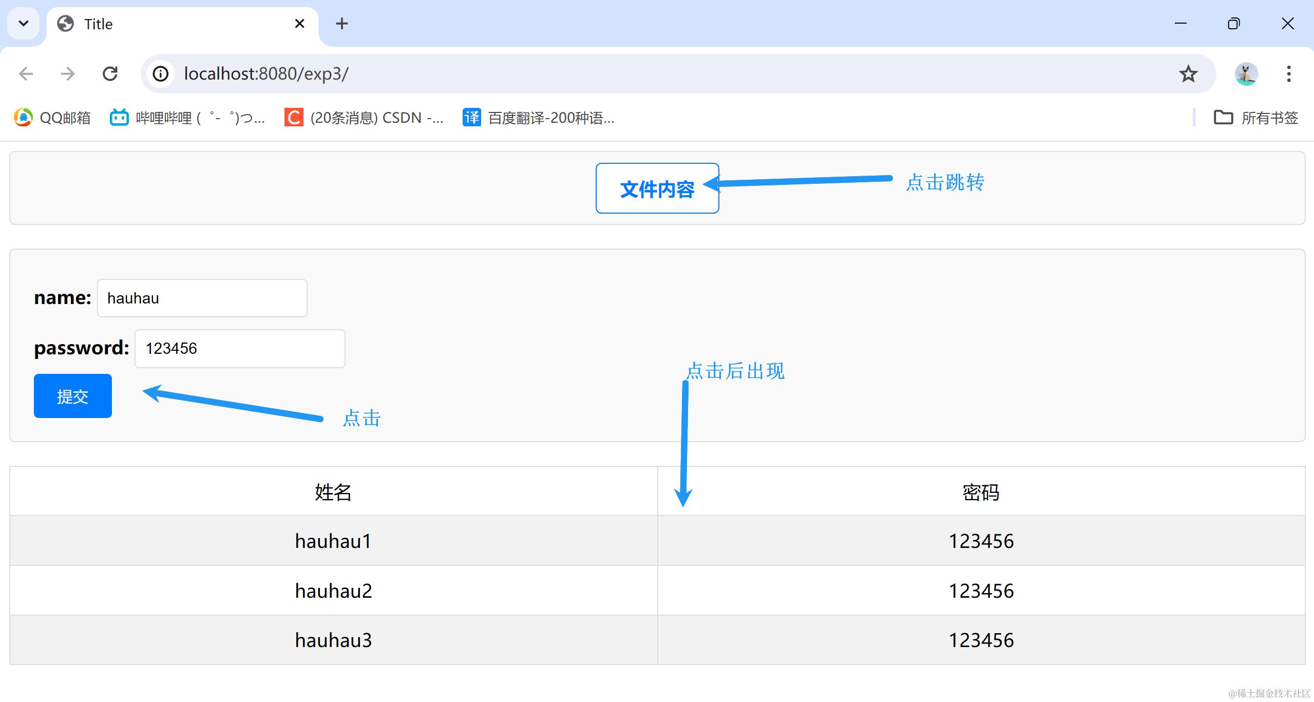Click the 文件内容 button

(657, 188)
